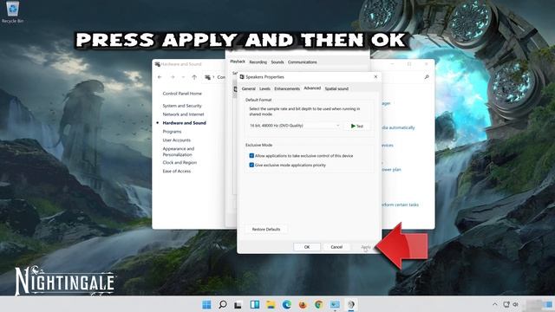Open the sample rate format dropdown
This screenshot has height=312, width=555.
point(294,126)
